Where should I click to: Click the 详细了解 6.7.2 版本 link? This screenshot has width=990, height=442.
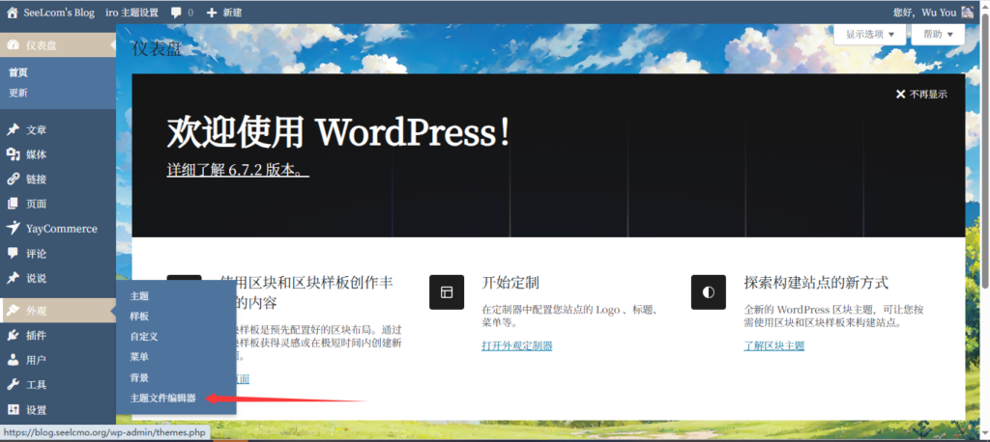point(238,170)
